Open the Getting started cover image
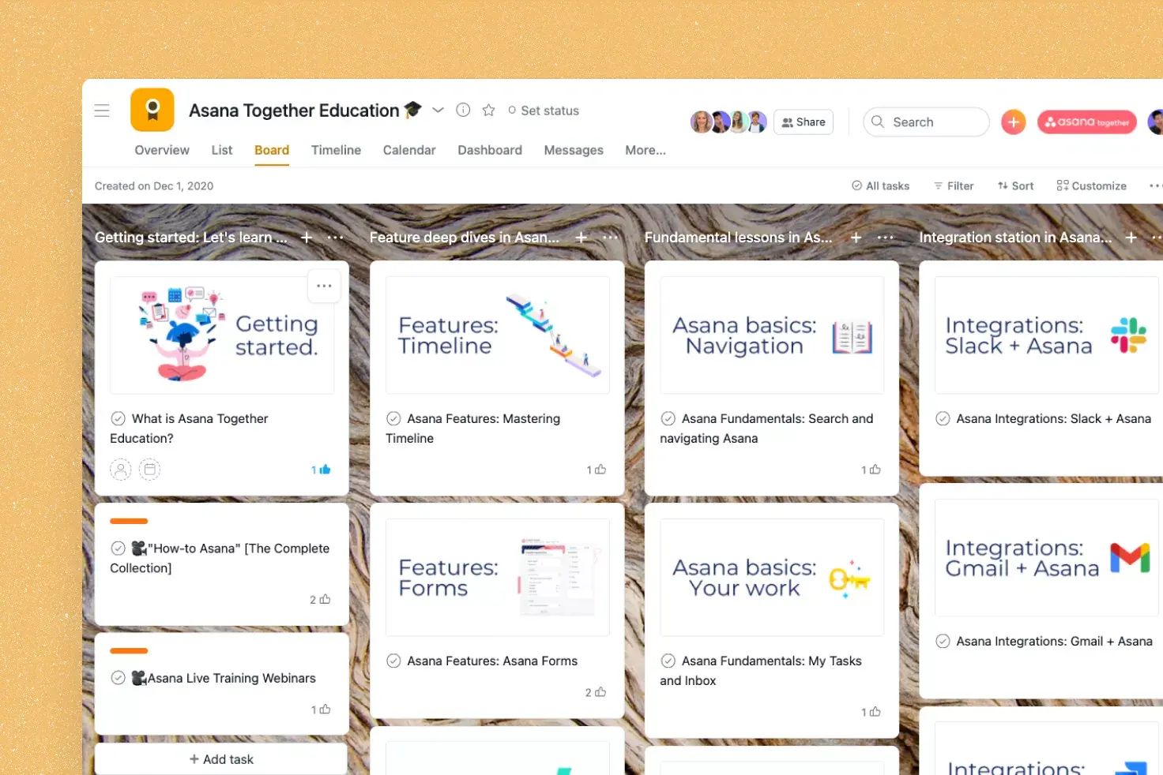 (x=222, y=335)
